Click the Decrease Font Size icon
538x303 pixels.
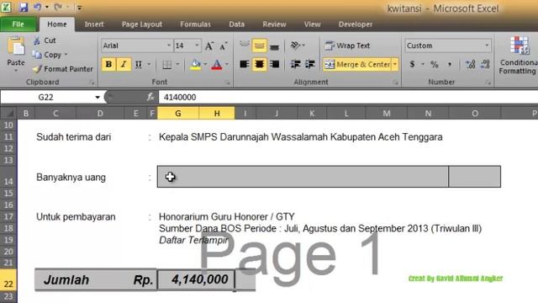click(224, 45)
